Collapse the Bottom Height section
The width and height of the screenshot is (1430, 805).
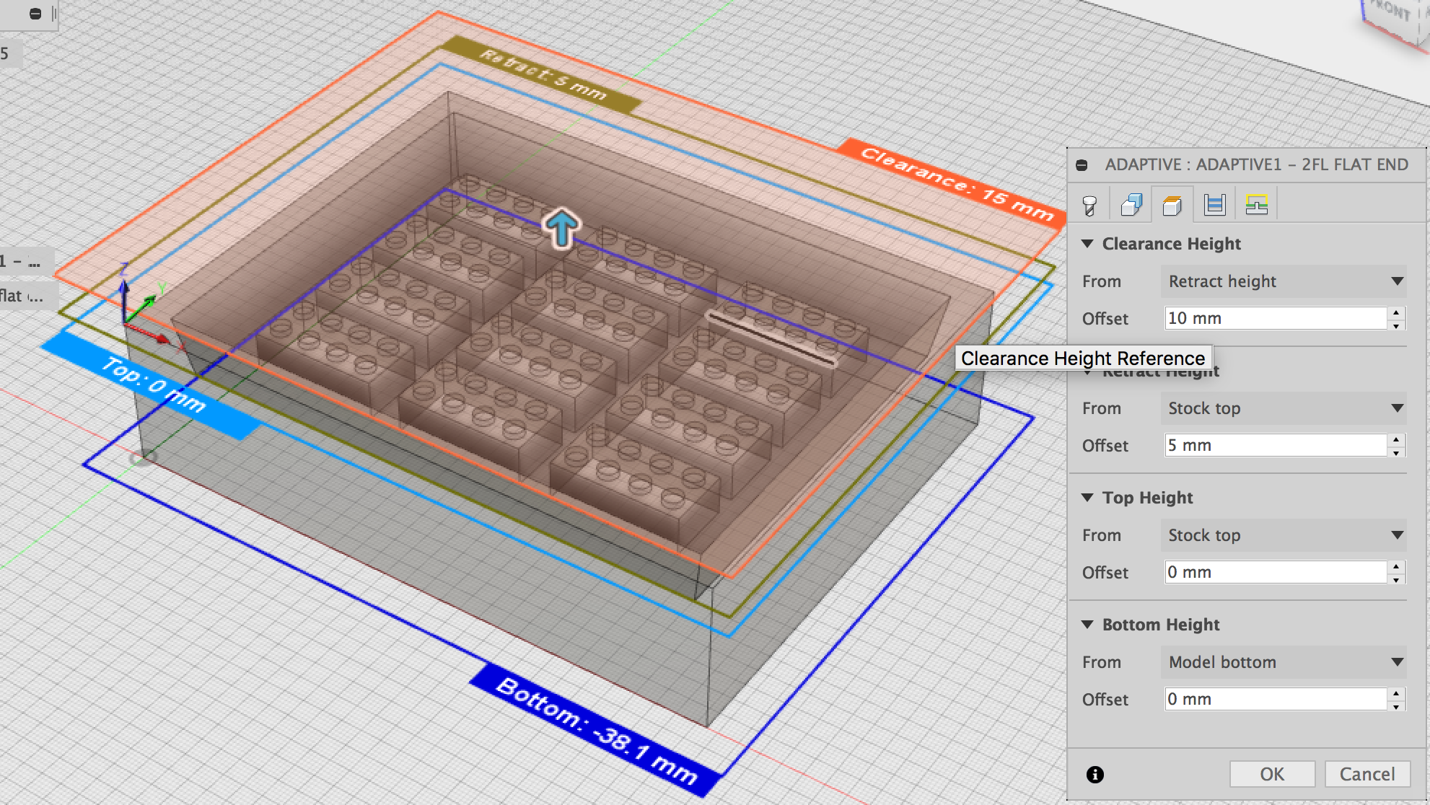(x=1087, y=625)
